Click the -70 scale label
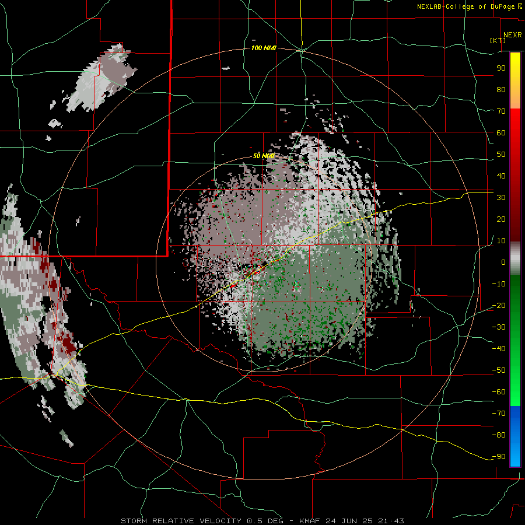 point(499,414)
